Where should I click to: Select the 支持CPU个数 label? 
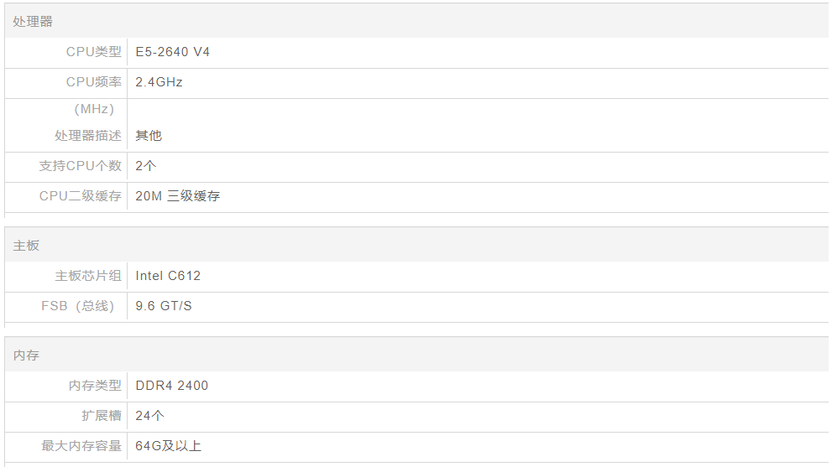[x=80, y=166]
